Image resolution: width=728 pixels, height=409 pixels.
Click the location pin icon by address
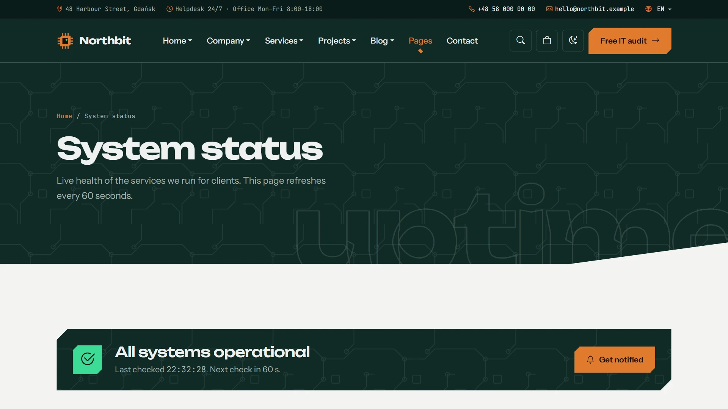pyautogui.click(x=60, y=9)
